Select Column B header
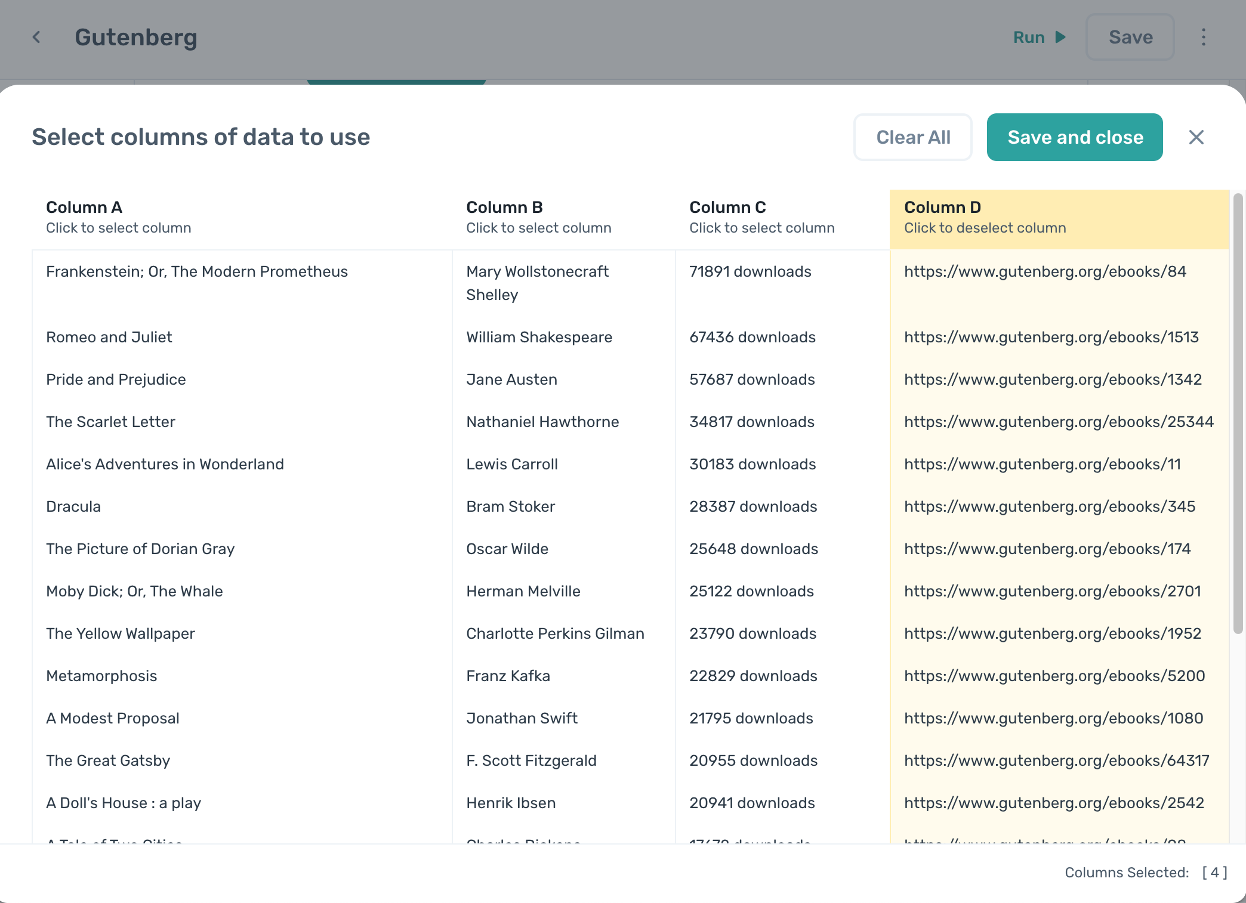 coord(563,218)
